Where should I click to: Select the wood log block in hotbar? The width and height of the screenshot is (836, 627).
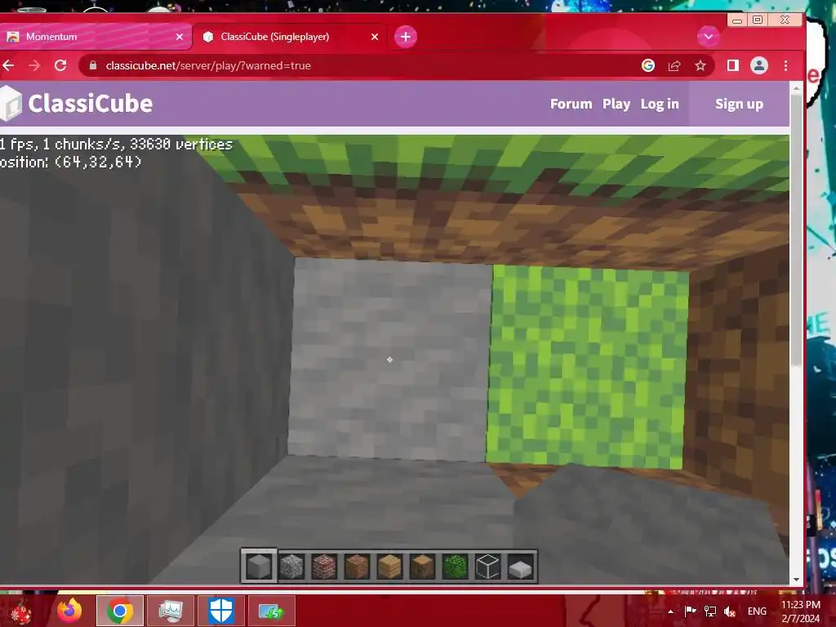click(x=422, y=567)
